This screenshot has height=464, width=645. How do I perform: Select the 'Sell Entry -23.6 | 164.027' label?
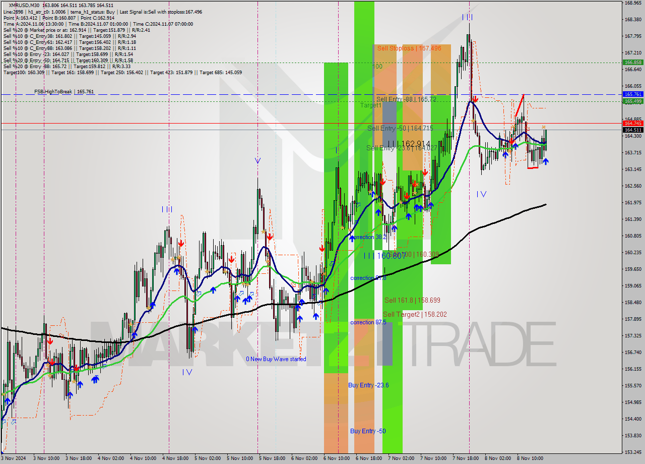click(402, 148)
